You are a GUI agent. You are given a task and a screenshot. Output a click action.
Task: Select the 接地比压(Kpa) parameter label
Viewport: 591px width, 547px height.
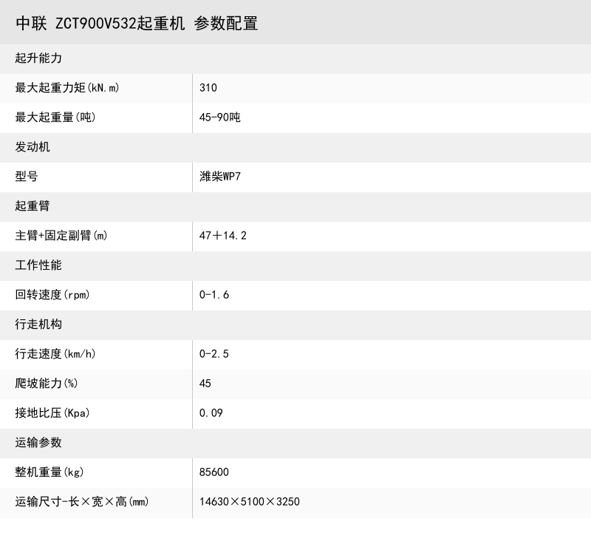click(x=55, y=413)
